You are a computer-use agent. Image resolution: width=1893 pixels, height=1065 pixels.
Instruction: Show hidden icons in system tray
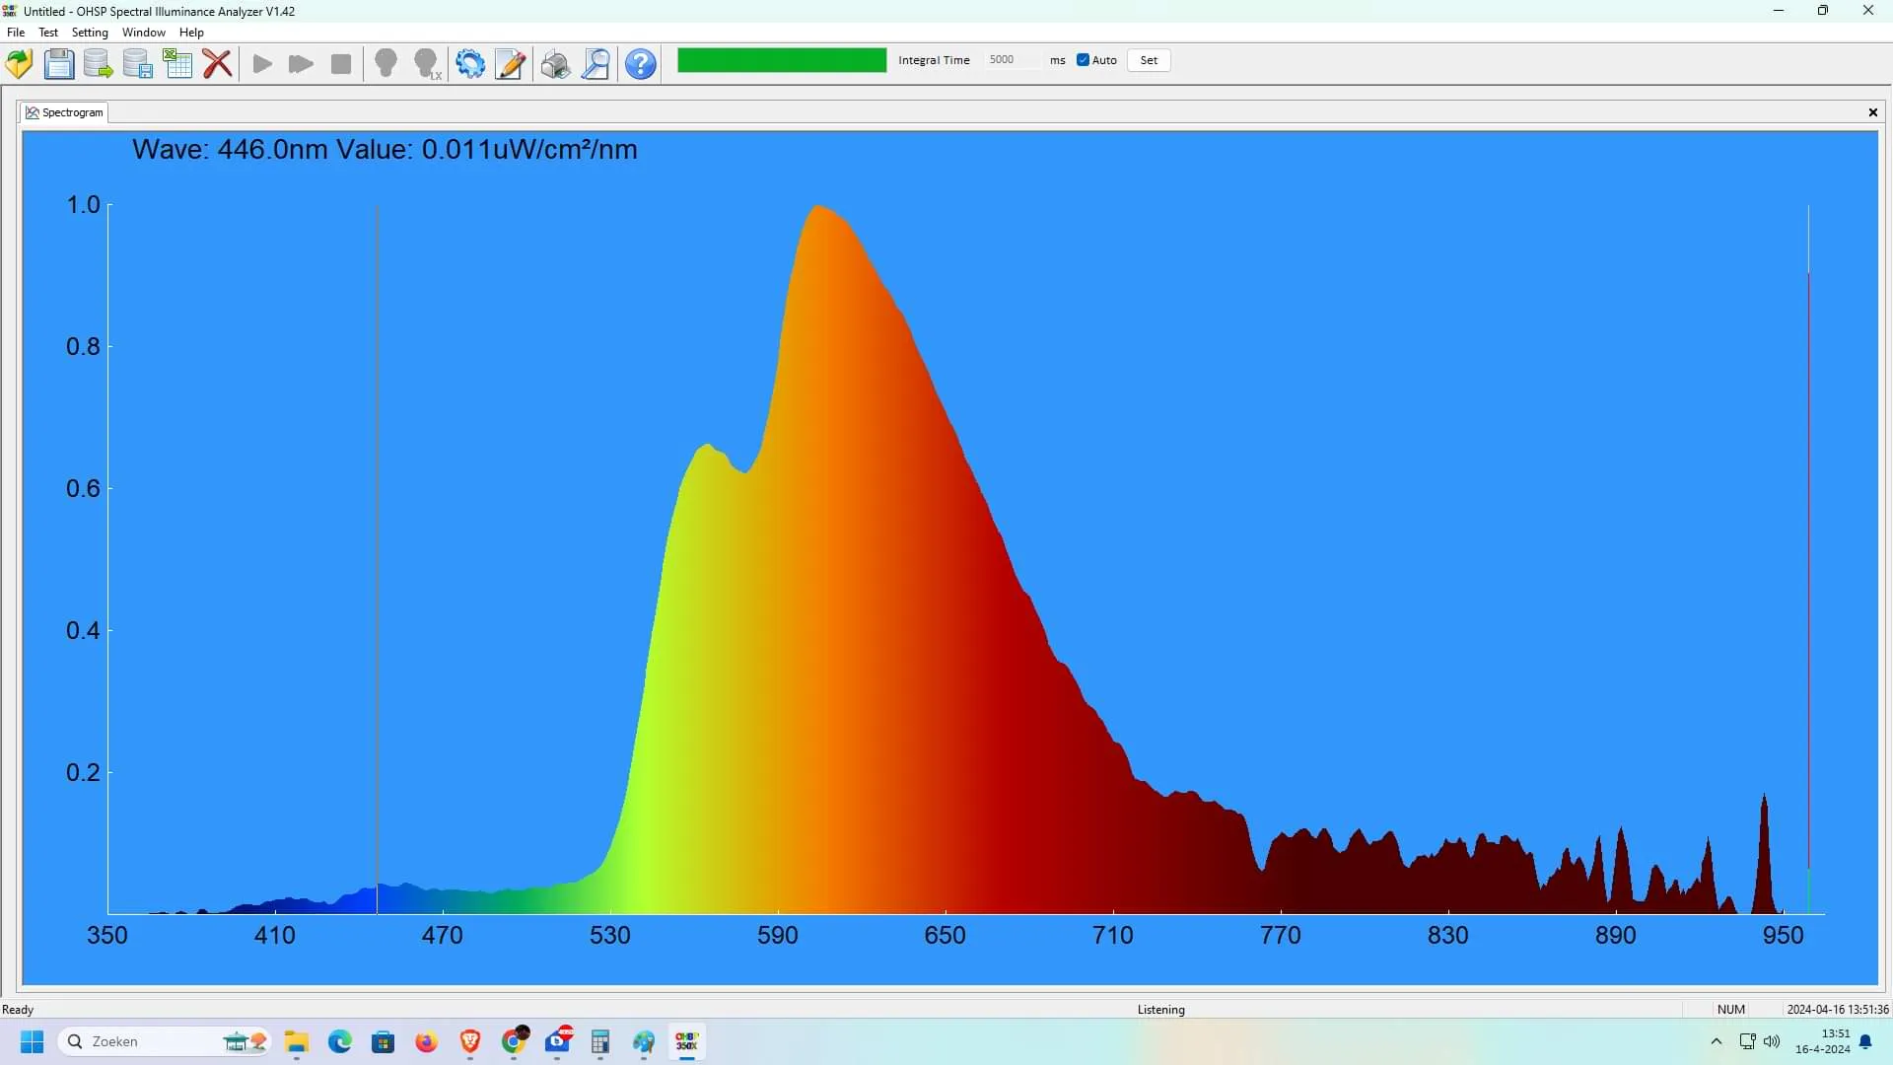[1717, 1041]
